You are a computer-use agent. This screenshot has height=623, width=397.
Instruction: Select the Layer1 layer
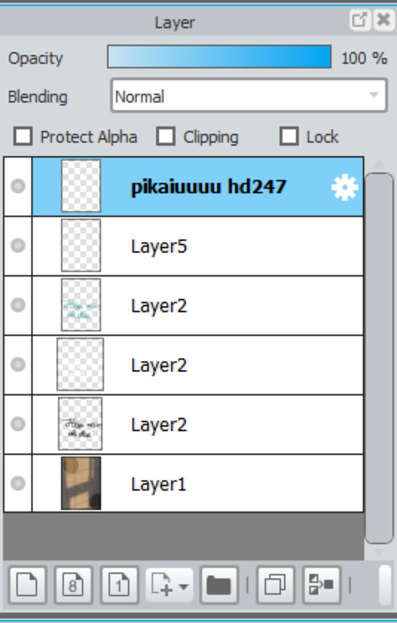[x=198, y=484]
